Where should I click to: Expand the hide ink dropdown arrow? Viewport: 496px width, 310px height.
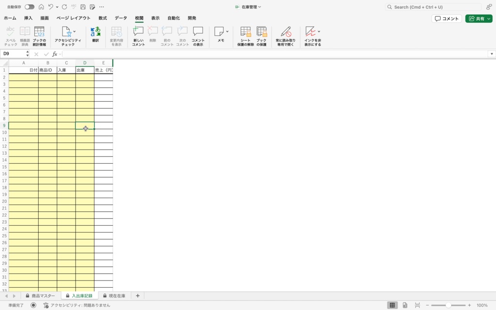[x=319, y=31]
